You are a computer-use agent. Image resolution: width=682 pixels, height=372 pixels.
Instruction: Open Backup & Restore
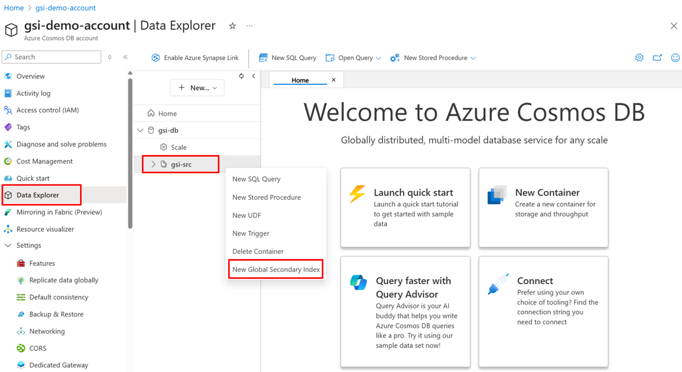tap(56, 314)
